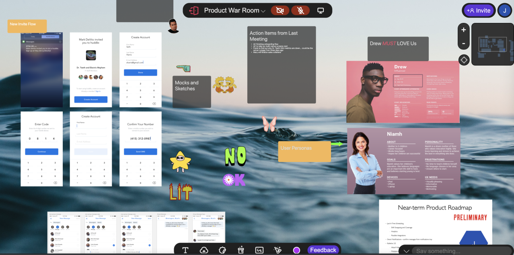
Task: Click the recenter target icon
Action: pos(464,60)
